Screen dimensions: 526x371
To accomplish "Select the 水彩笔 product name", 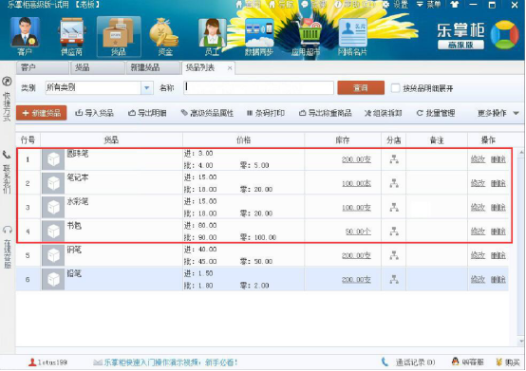I will point(78,202).
